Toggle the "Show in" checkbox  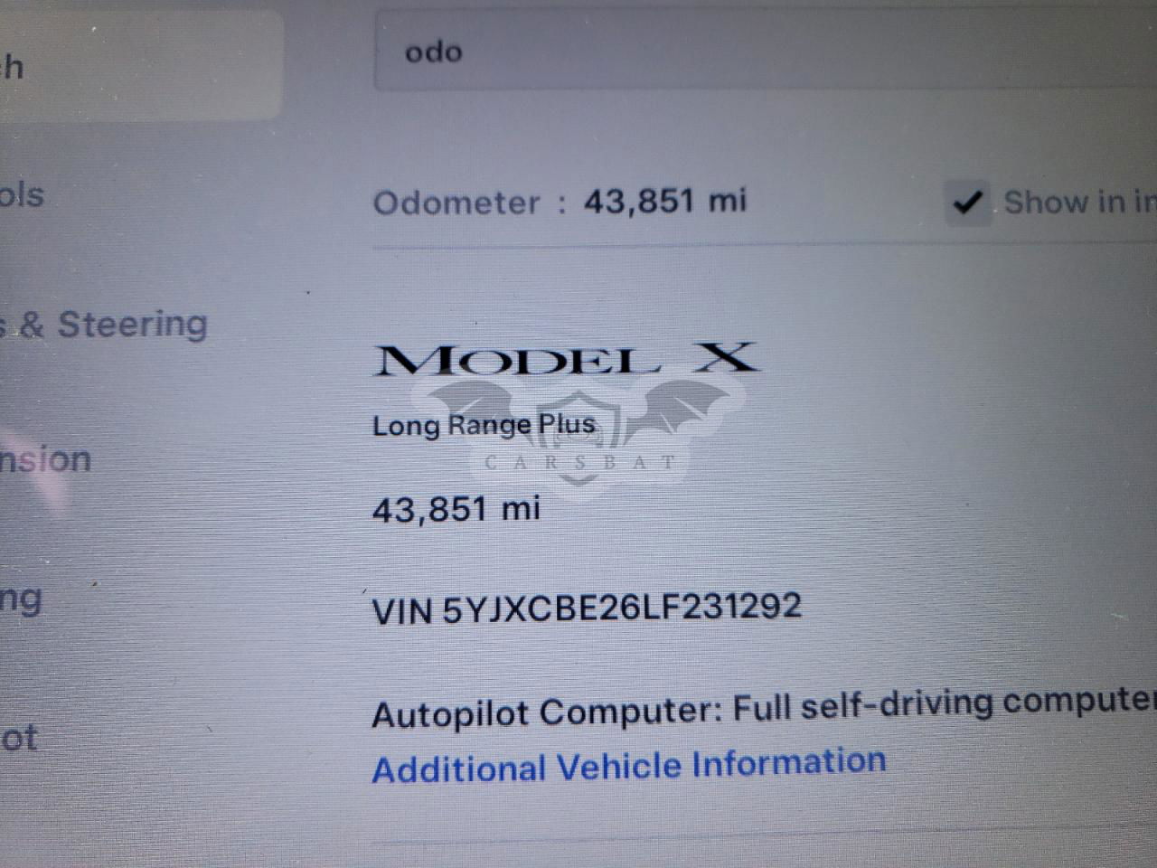click(x=967, y=203)
